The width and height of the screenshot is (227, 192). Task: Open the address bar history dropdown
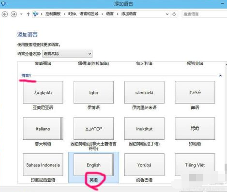point(167,14)
